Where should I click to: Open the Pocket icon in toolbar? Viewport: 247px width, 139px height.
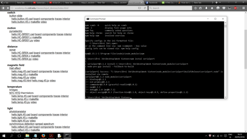pos(224,8)
